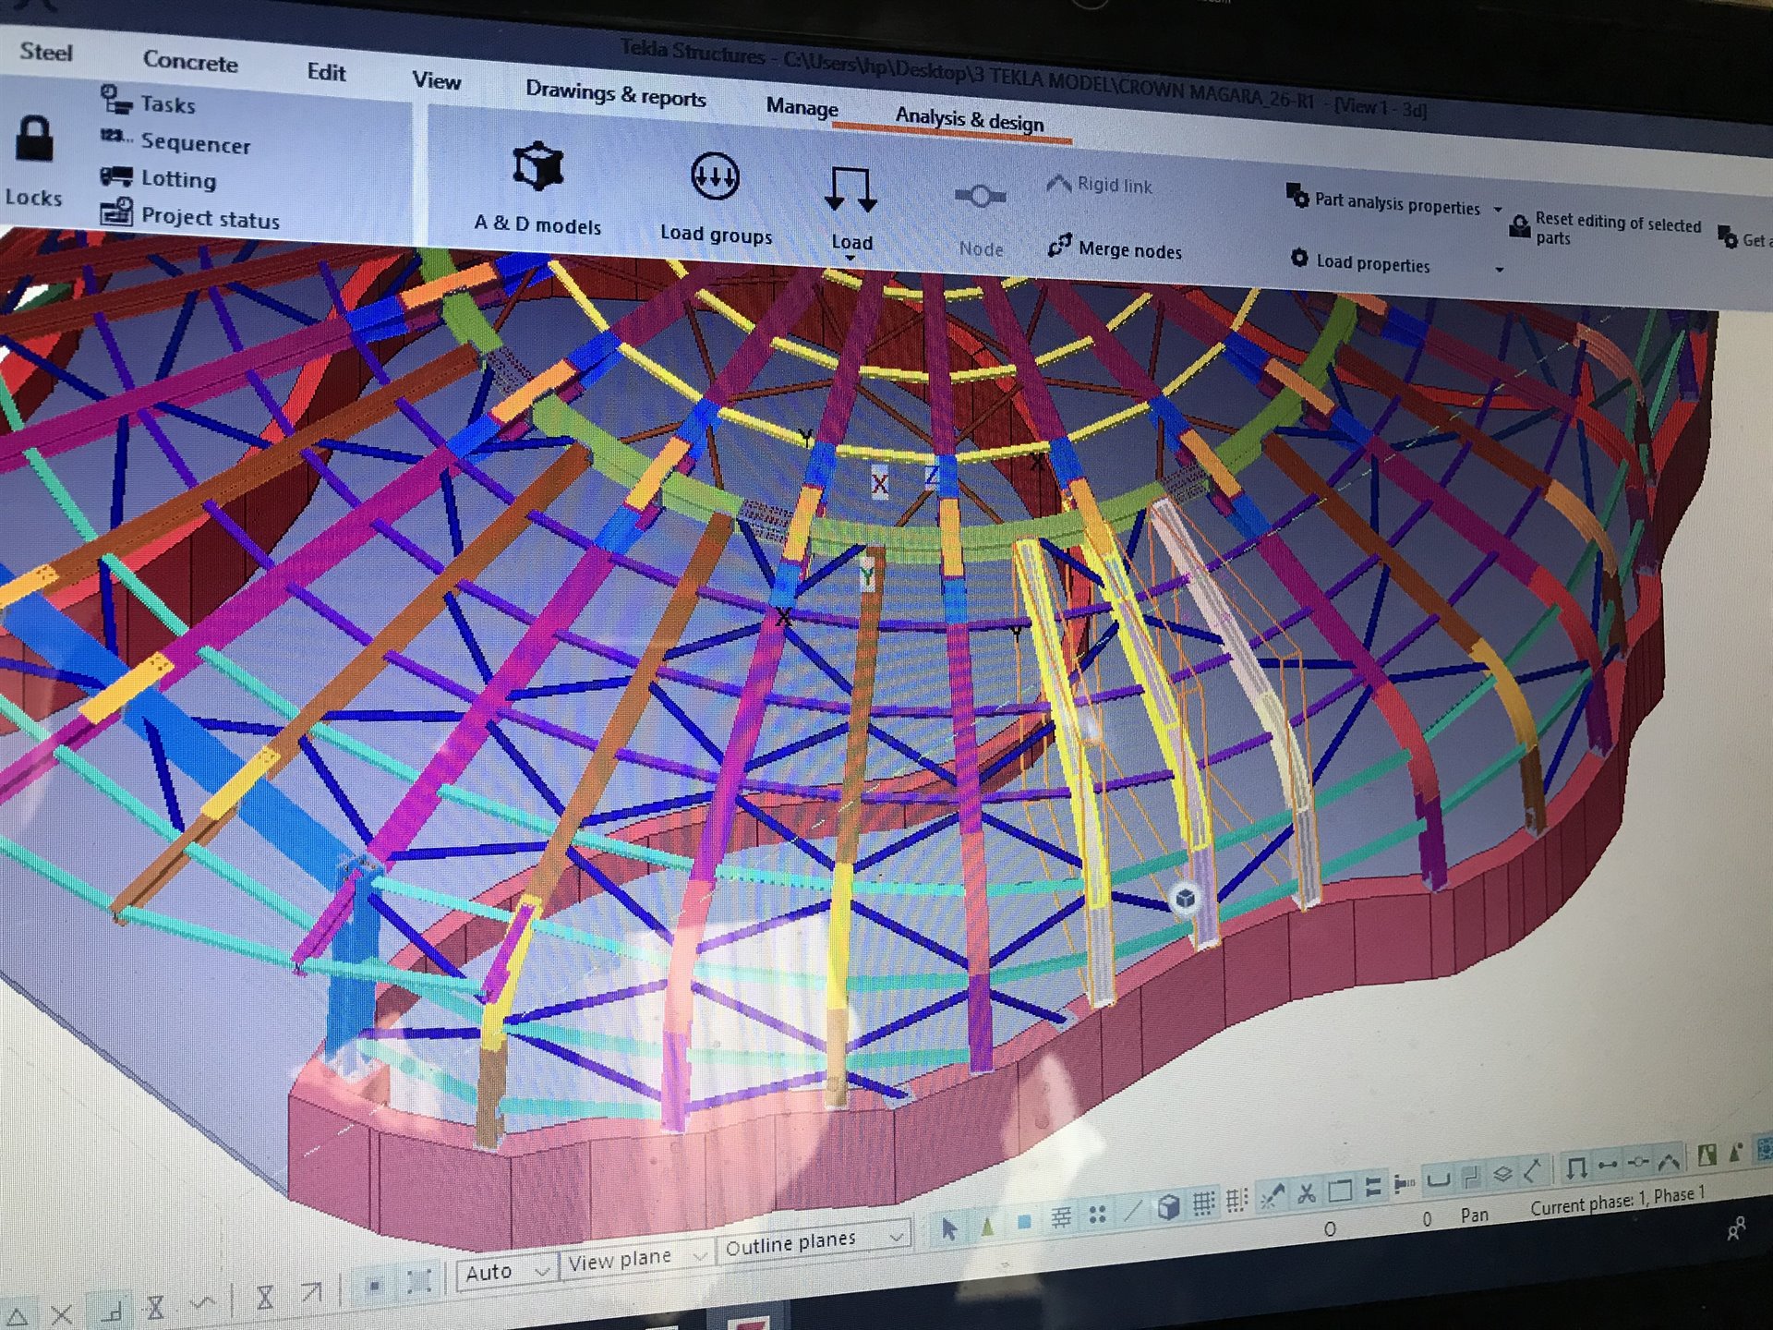Click the 3D cube selection icon
The height and width of the screenshot is (1330, 1773).
[x=1168, y=1206]
